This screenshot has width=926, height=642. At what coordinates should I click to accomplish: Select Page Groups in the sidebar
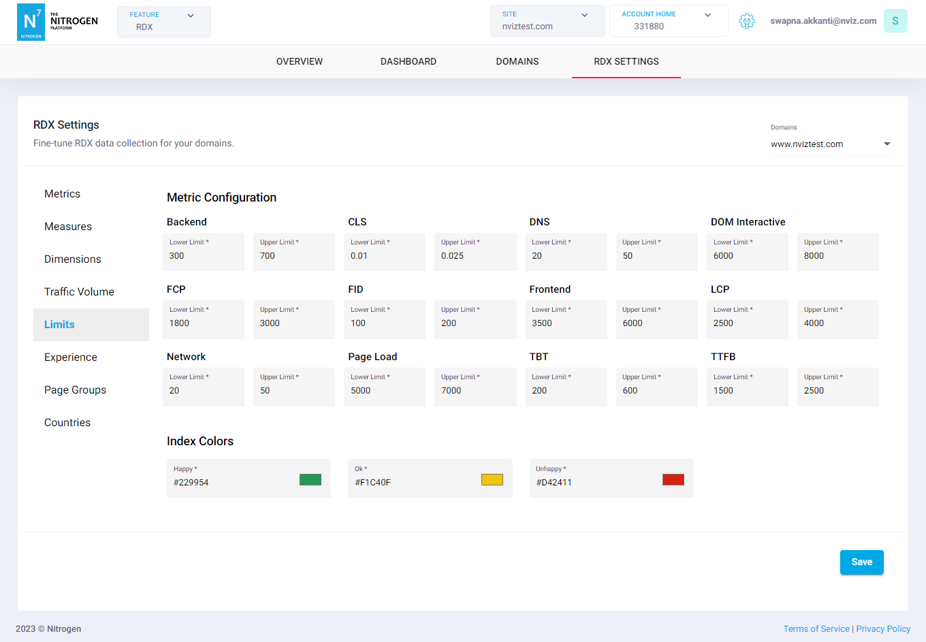coord(75,390)
